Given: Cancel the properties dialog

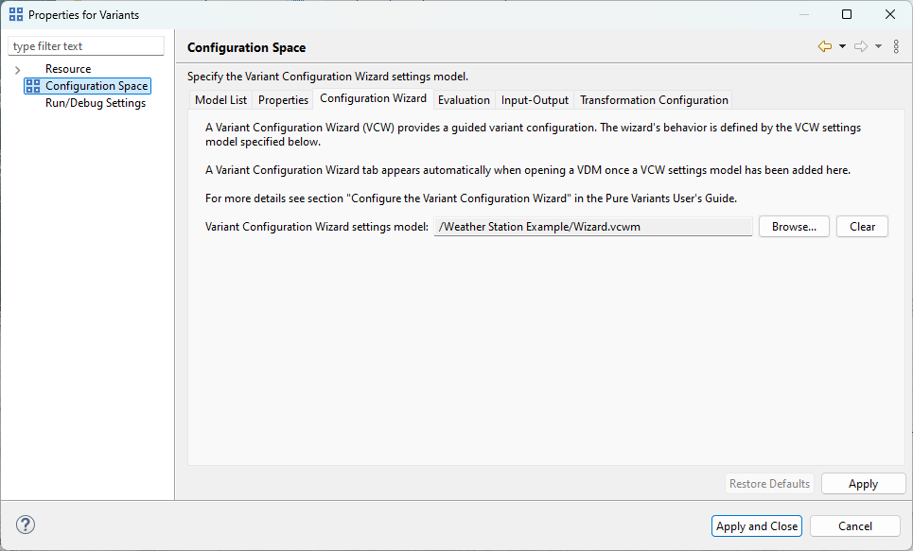Looking at the screenshot, I should [x=854, y=525].
